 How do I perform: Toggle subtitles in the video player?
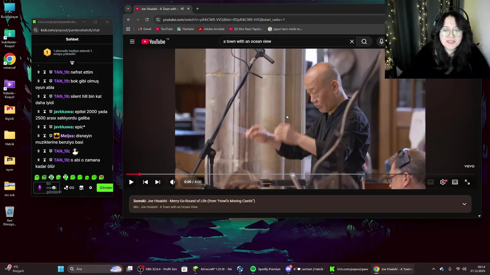tap(431, 182)
